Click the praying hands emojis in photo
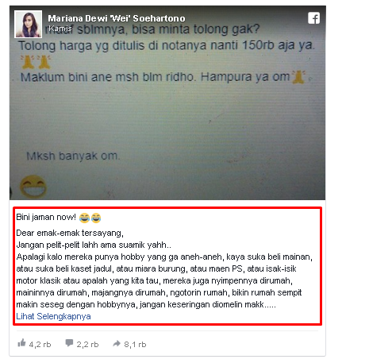 pyautogui.click(x=36, y=62)
